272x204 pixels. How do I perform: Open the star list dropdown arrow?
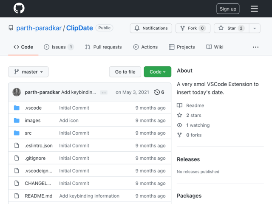click(255, 28)
